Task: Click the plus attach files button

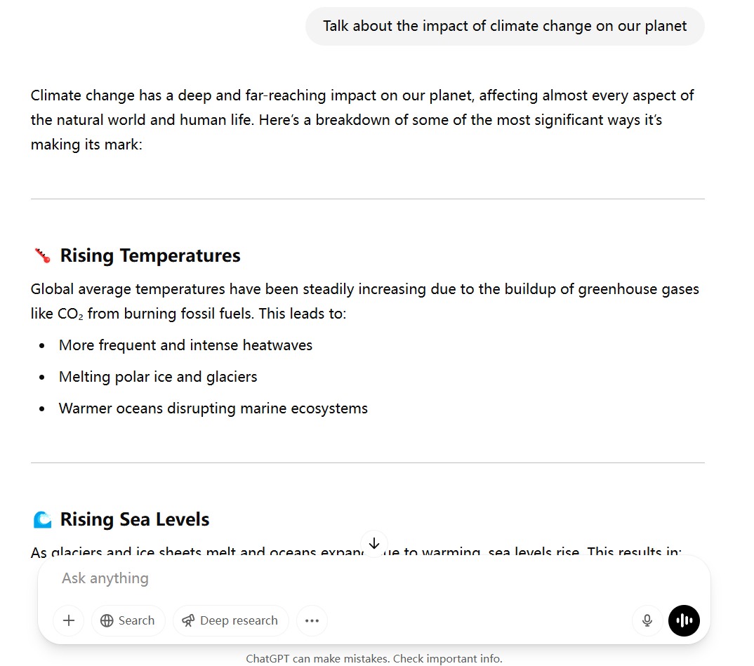Action: pos(69,620)
